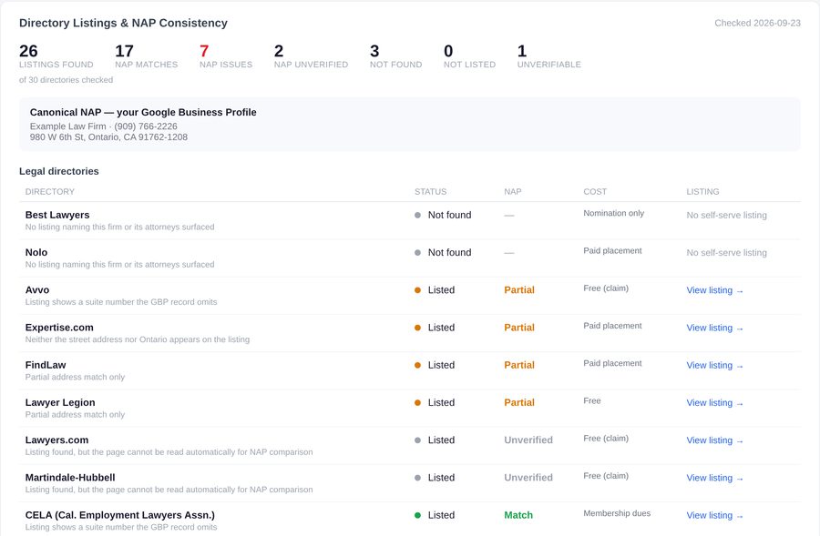
Task: Click the COST column header
Action: (595, 192)
